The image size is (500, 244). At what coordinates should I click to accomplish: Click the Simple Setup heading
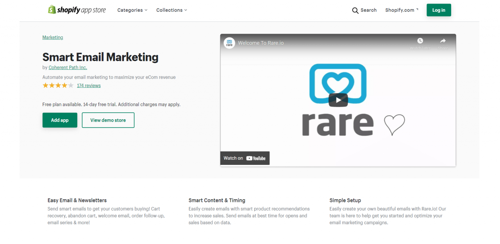345,200
